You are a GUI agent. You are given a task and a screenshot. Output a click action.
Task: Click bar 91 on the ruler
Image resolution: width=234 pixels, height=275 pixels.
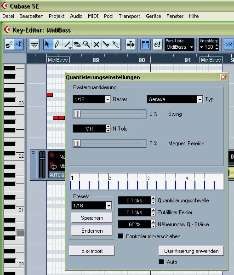[188, 60]
